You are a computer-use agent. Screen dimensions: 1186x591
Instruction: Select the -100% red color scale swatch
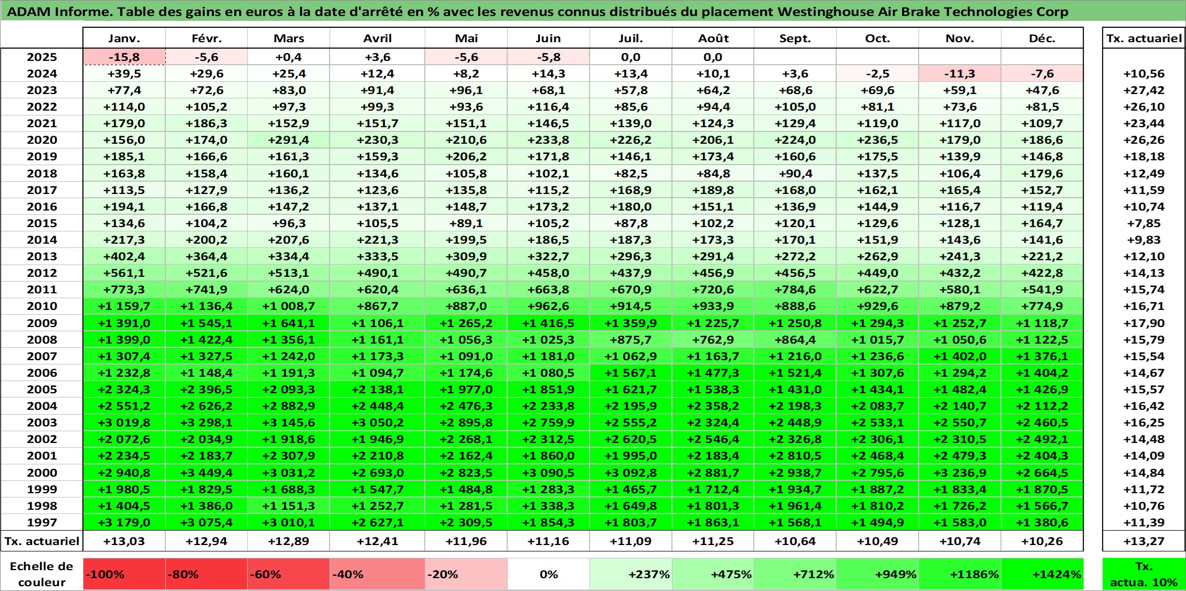(124, 574)
